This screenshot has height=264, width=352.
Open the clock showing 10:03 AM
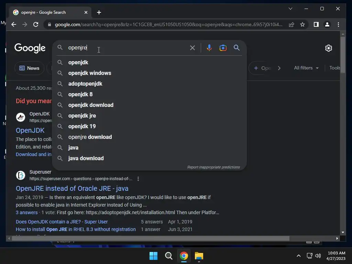click(336, 256)
